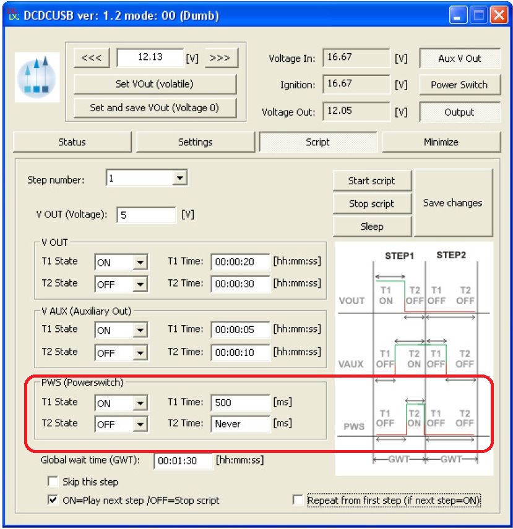Click the V OUT (Voltage) input field

coord(146,215)
